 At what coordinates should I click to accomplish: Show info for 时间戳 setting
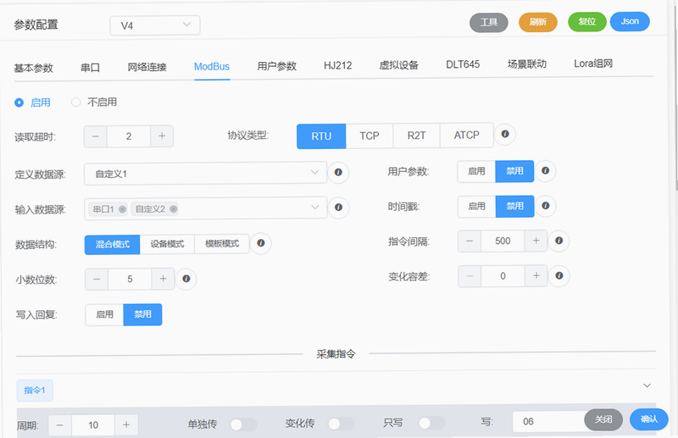(x=546, y=206)
